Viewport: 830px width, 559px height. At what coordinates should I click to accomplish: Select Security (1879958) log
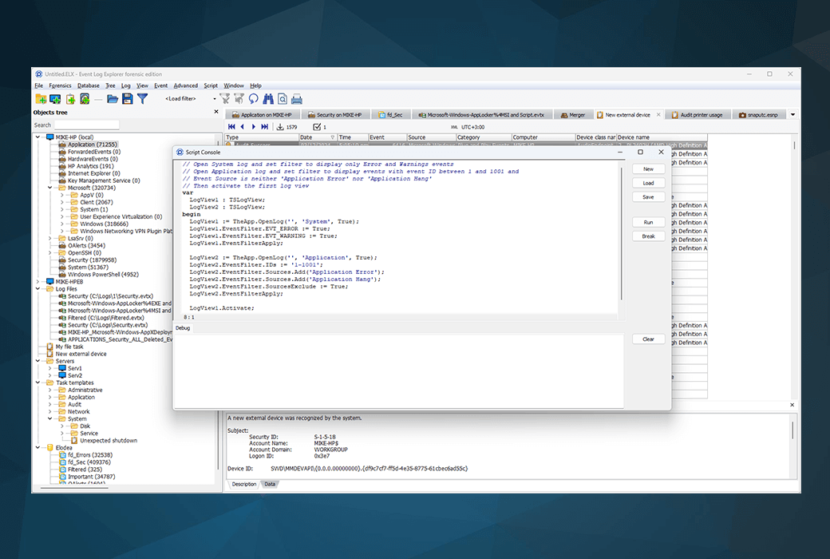point(92,260)
